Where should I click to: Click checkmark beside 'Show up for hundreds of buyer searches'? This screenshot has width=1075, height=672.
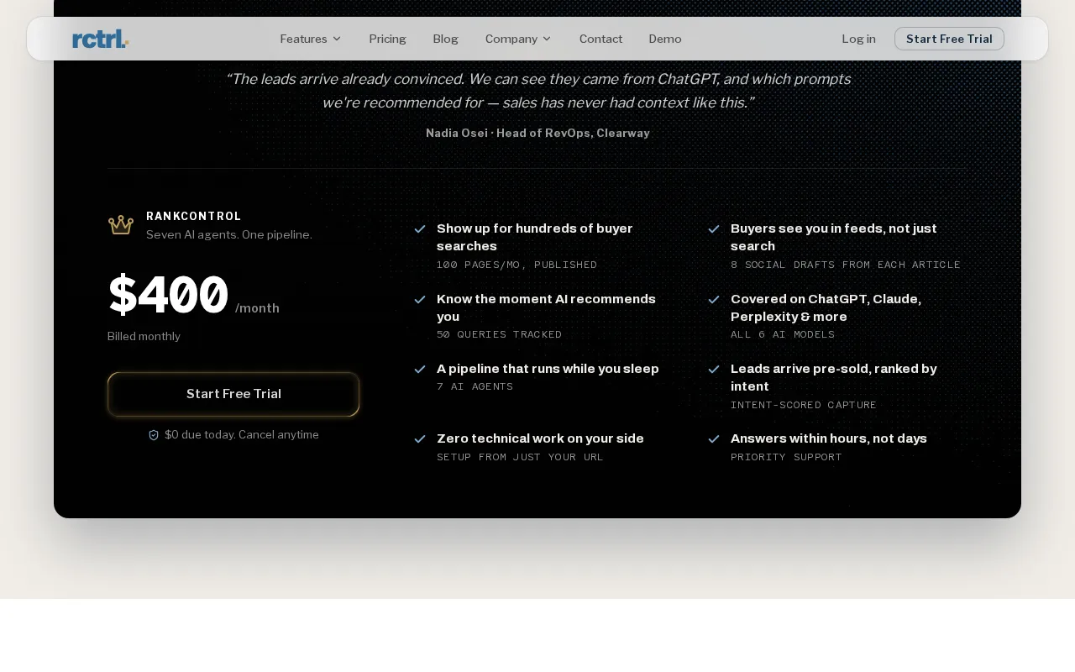pyautogui.click(x=420, y=228)
